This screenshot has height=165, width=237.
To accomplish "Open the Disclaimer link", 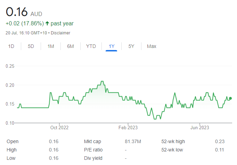I will (x=60, y=33).
